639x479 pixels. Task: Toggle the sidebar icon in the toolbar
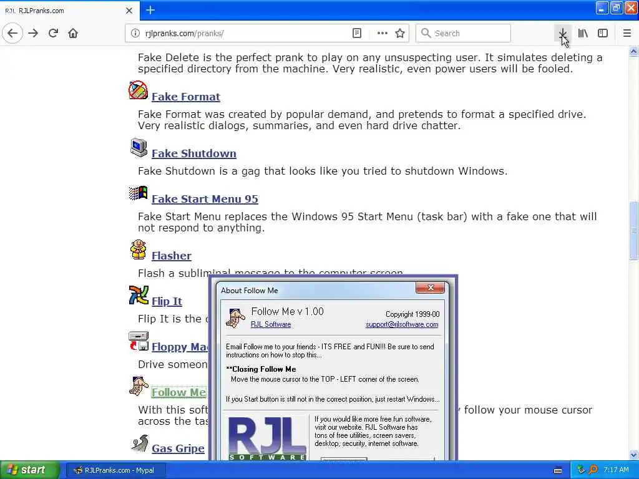603,34
